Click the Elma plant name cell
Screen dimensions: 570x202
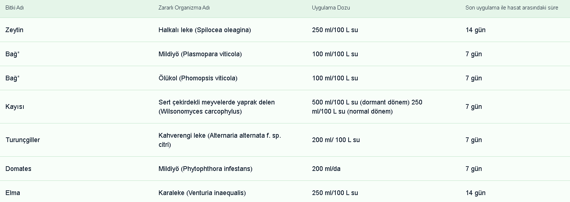click(x=13, y=193)
